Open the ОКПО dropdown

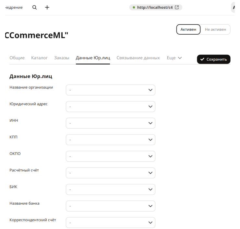(111, 156)
